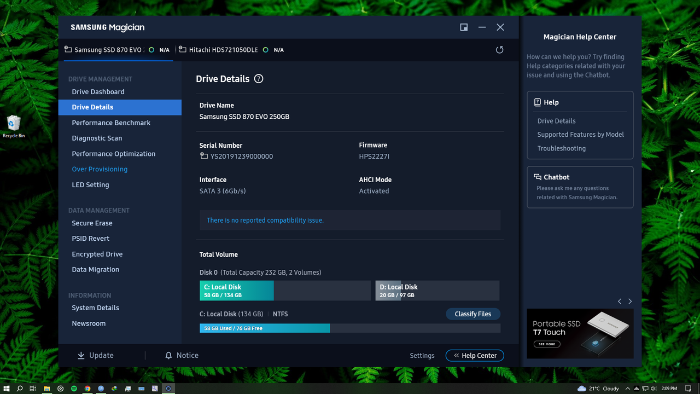Open PSID Revert
This screenshot has height=394, width=700.
click(91, 239)
